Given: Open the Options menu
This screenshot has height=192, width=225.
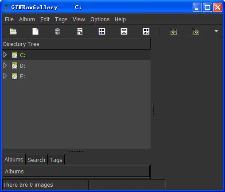Looking at the screenshot, I should 100,19.
